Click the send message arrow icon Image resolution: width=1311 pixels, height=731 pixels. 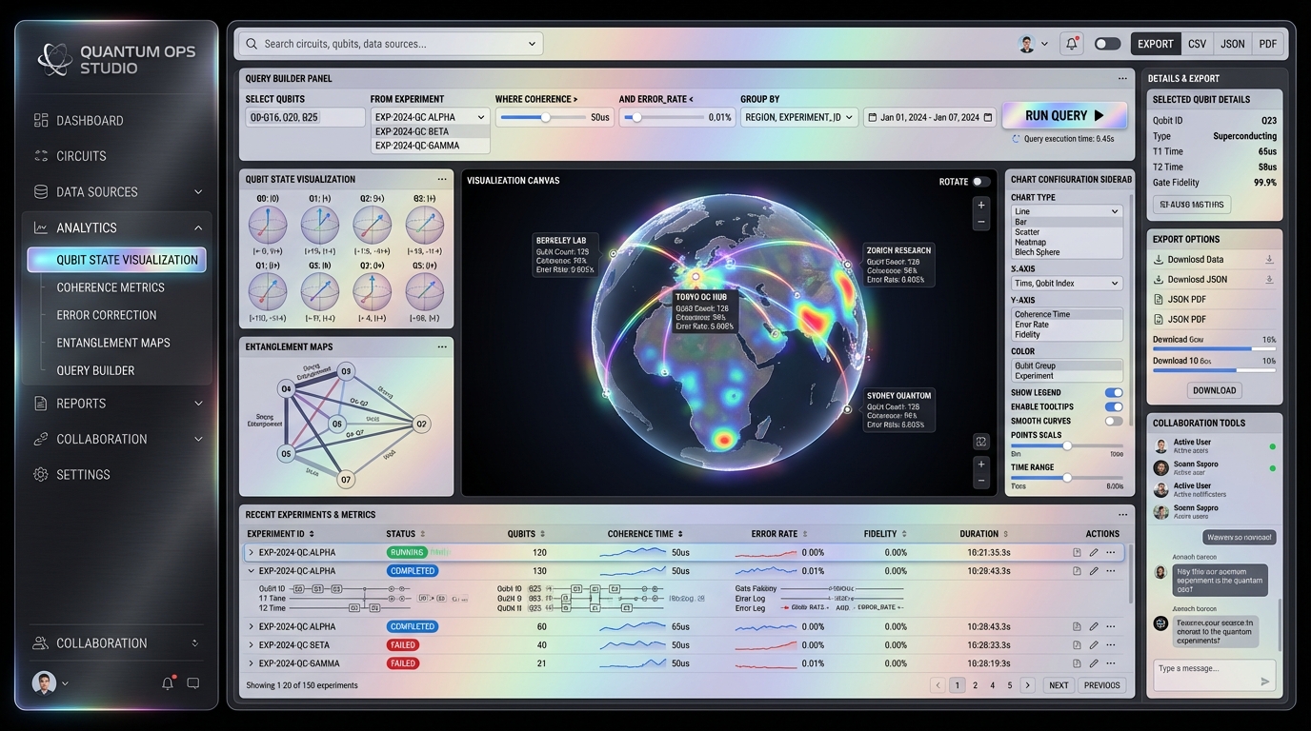(1264, 681)
